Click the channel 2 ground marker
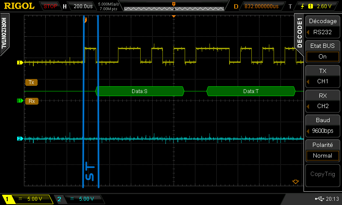 pyautogui.click(x=20, y=138)
